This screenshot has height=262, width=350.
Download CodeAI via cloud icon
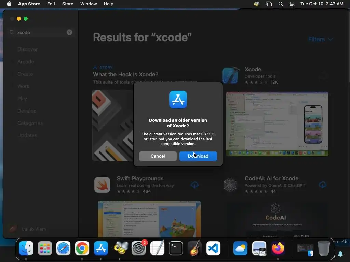pyautogui.click(x=322, y=185)
